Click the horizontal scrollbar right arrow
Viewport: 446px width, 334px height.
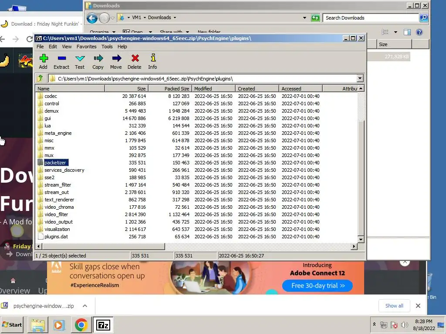(x=354, y=246)
